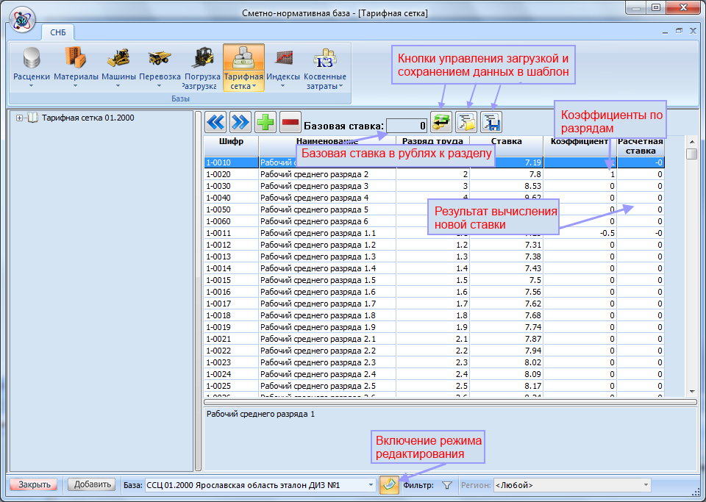The height and width of the screenshot is (502, 706).
Task: Select cell Рабочий среднего разряда 2.4
Action: click(327, 374)
